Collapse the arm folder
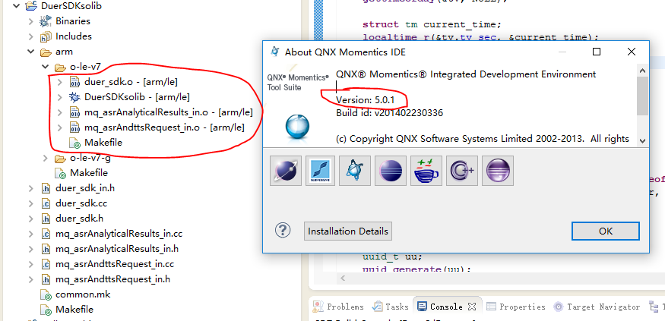 tap(31, 52)
